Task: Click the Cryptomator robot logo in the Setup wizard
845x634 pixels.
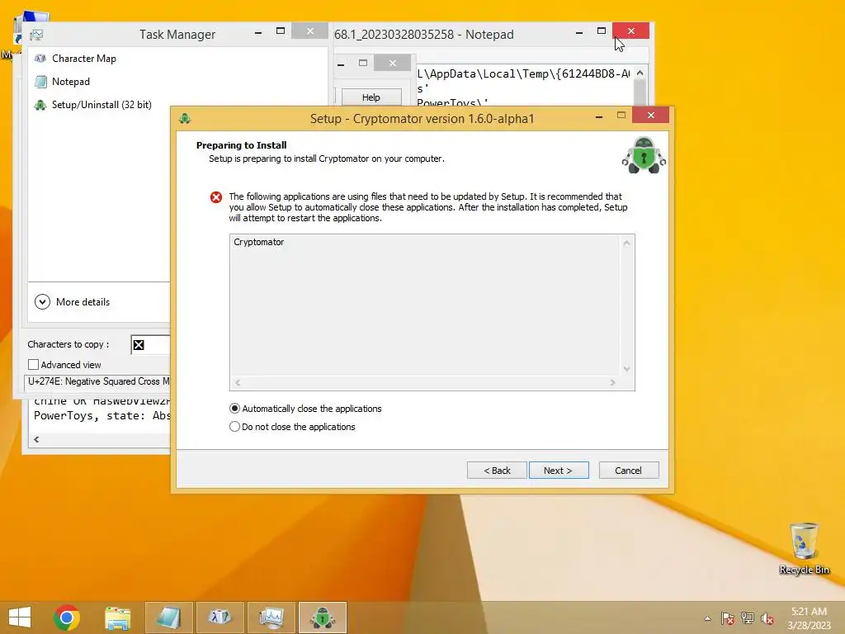Action: [644, 155]
